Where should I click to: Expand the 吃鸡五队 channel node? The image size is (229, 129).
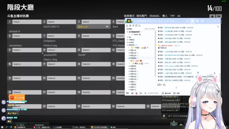[129, 66]
